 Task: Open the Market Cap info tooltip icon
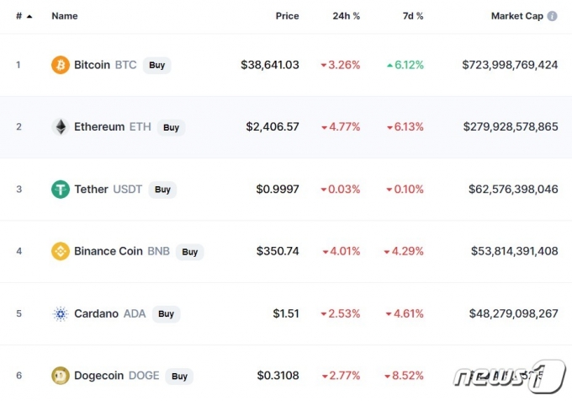[552, 16]
